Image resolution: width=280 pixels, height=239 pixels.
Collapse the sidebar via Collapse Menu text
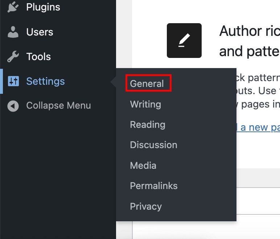[x=58, y=106]
